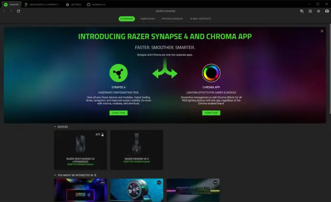This screenshot has height=202, width=331.
Task: Click info icon beside You Might Be Interested In
Action: pos(95,175)
